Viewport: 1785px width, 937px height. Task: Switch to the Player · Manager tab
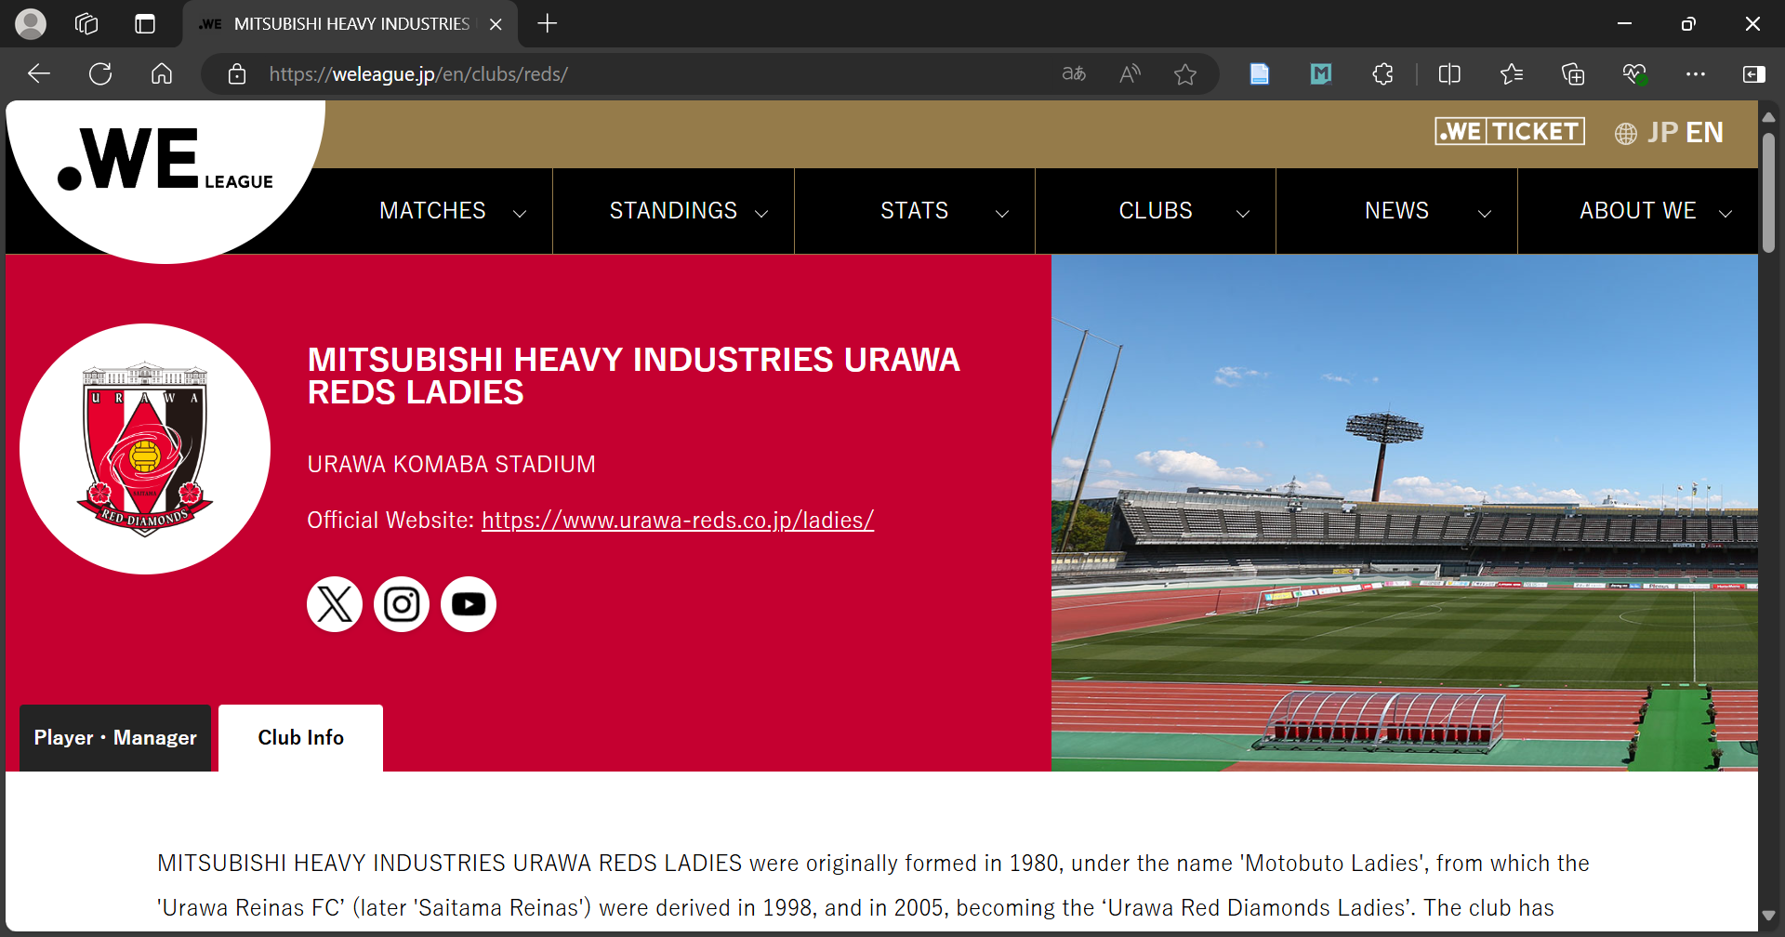[115, 738]
